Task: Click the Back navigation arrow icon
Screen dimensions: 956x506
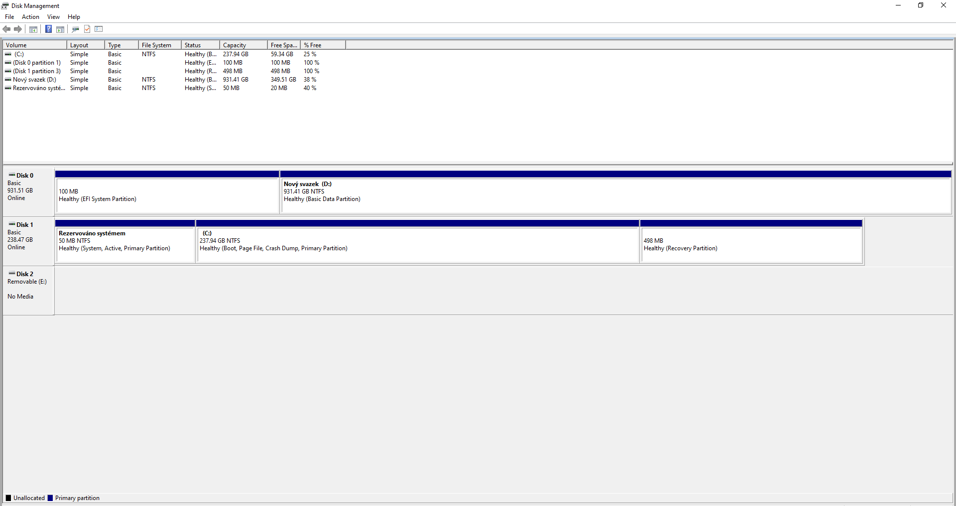Action: [x=6, y=29]
